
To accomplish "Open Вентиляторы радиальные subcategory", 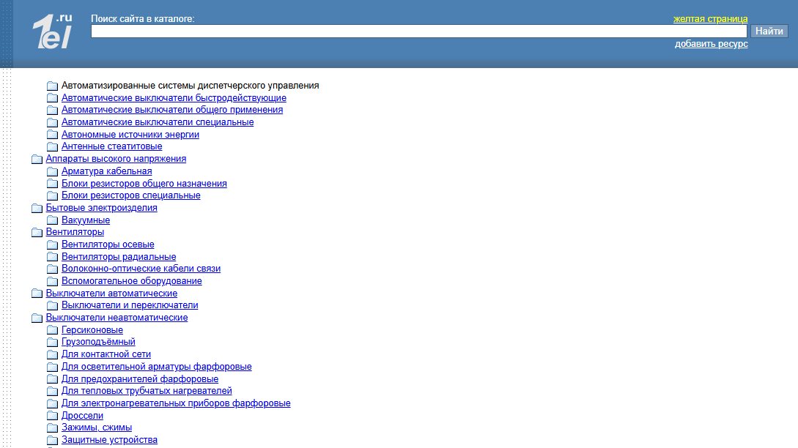I will coord(119,257).
